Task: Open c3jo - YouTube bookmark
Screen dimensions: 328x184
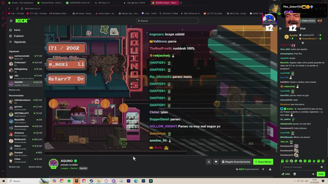Action: [x=16, y=14]
